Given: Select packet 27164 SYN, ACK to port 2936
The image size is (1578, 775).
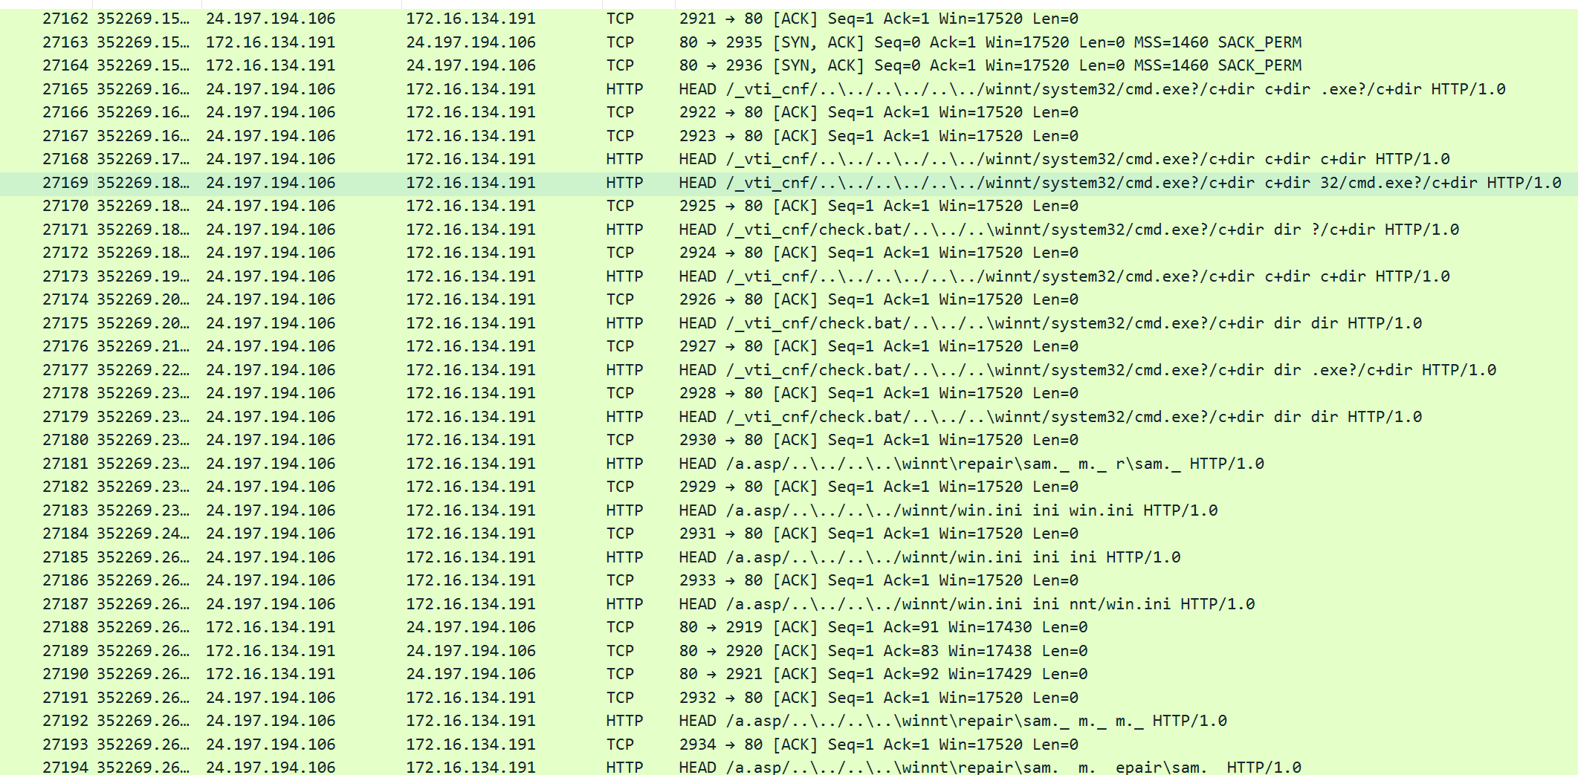Looking at the screenshot, I should click(x=789, y=65).
